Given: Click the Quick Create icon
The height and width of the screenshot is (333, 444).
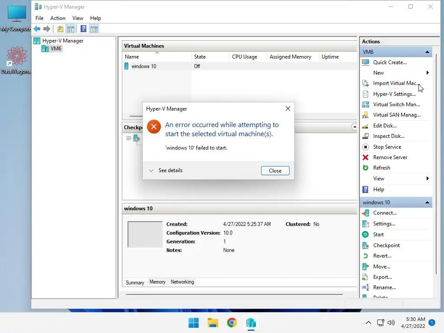Looking at the screenshot, I should [366, 62].
